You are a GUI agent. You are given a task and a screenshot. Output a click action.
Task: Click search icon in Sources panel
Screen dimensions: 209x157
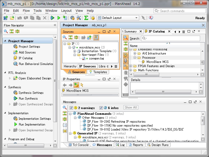[65, 37]
